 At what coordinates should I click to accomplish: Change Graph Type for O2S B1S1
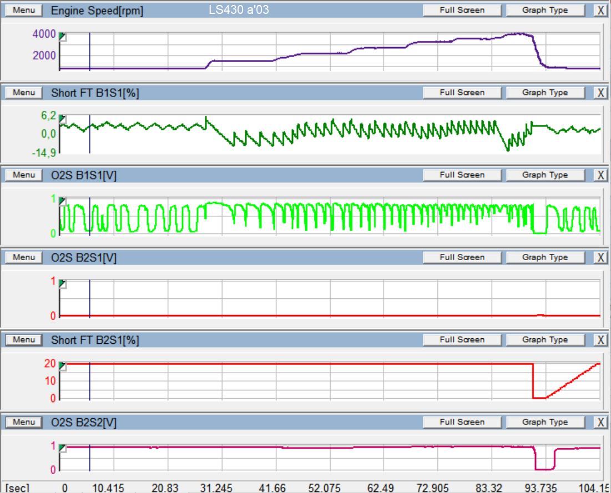point(544,175)
